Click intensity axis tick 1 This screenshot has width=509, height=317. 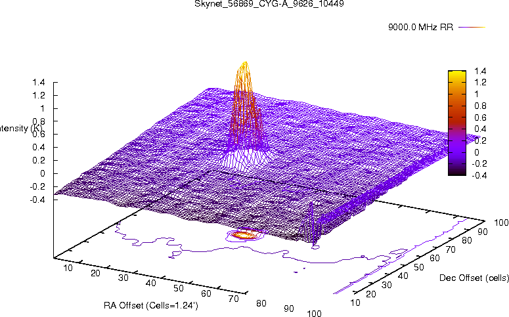[x=42, y=108]
